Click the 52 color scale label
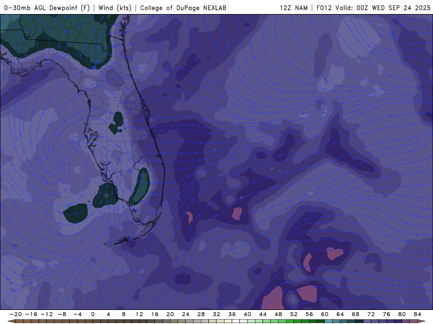The height and width of the screenshot is (324, 433). pos(294,314)
